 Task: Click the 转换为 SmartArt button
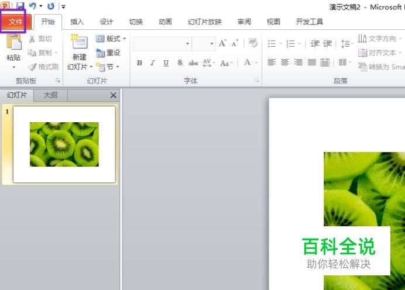click(x=381, y=67)
